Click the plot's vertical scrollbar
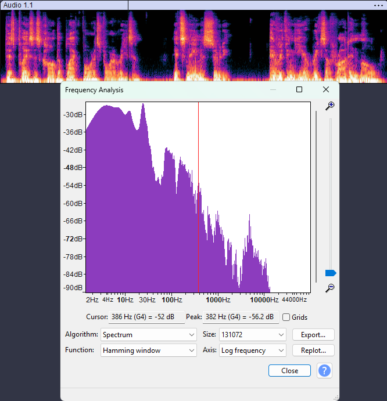This screenshot has width=387, height=401. [316, 197]
